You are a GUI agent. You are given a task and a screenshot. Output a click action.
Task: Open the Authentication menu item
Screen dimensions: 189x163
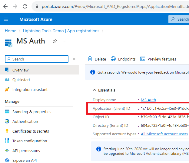coord(25,122)
